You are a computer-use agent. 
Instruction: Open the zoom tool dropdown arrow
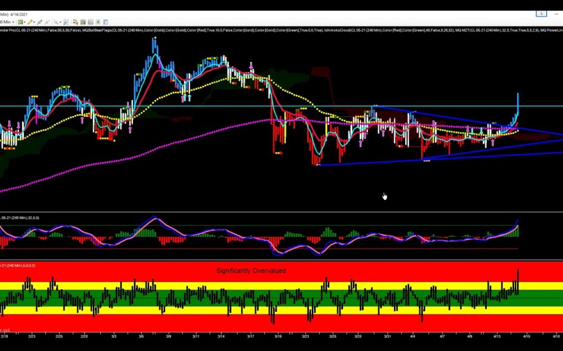(x=59, y=22)
